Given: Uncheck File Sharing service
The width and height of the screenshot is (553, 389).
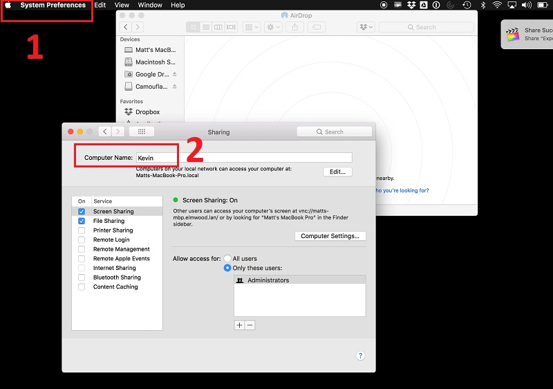Looking at the screenshot, I should (82, 221).
